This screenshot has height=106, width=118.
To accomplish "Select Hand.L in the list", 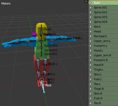I will [103, 50].
